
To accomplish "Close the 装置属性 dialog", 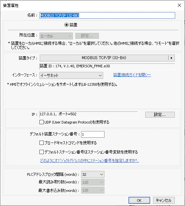I will coord(179,5).
